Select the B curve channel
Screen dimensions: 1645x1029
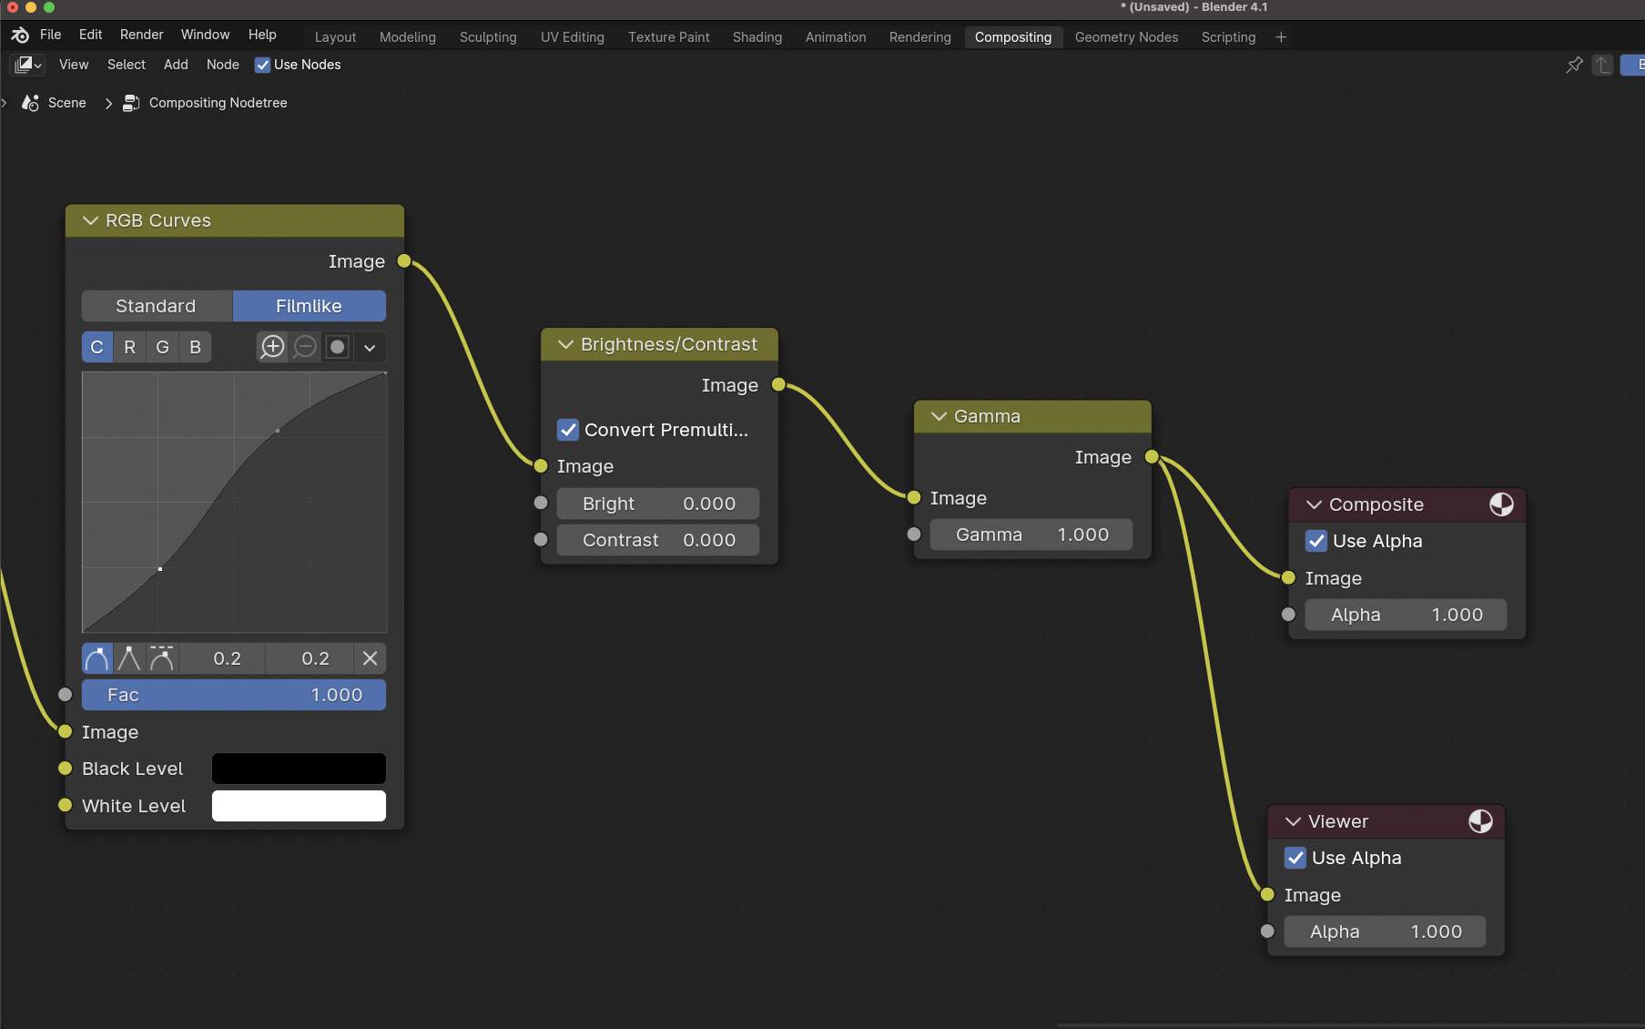pyautogui.click(x=195, y=347)
